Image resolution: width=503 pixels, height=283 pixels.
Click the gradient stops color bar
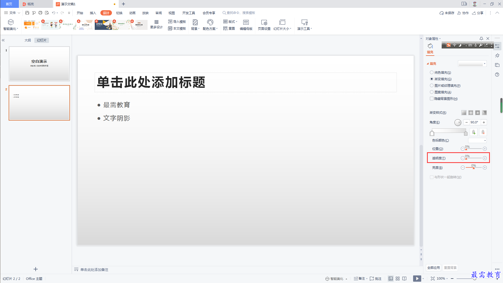449,131
